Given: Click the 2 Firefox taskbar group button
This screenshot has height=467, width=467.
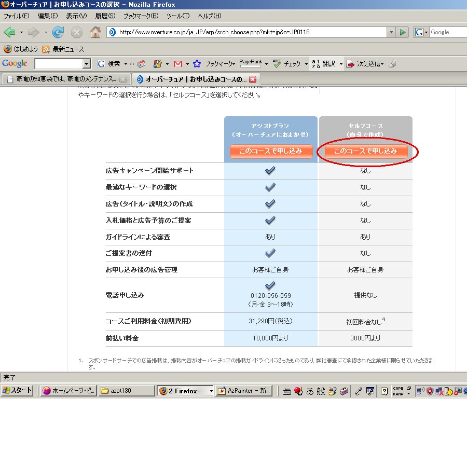Looking at the screenshot, I should (x=186, y=390).
